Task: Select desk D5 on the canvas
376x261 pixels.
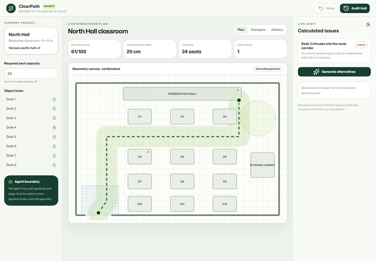Action: (182, 157)
